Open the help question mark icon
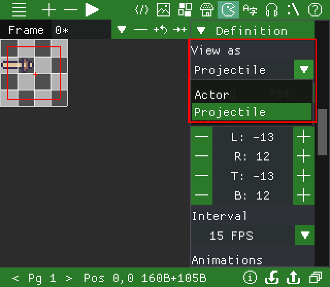The width and height of the screenshot is (330, 287). pos(315,10)
